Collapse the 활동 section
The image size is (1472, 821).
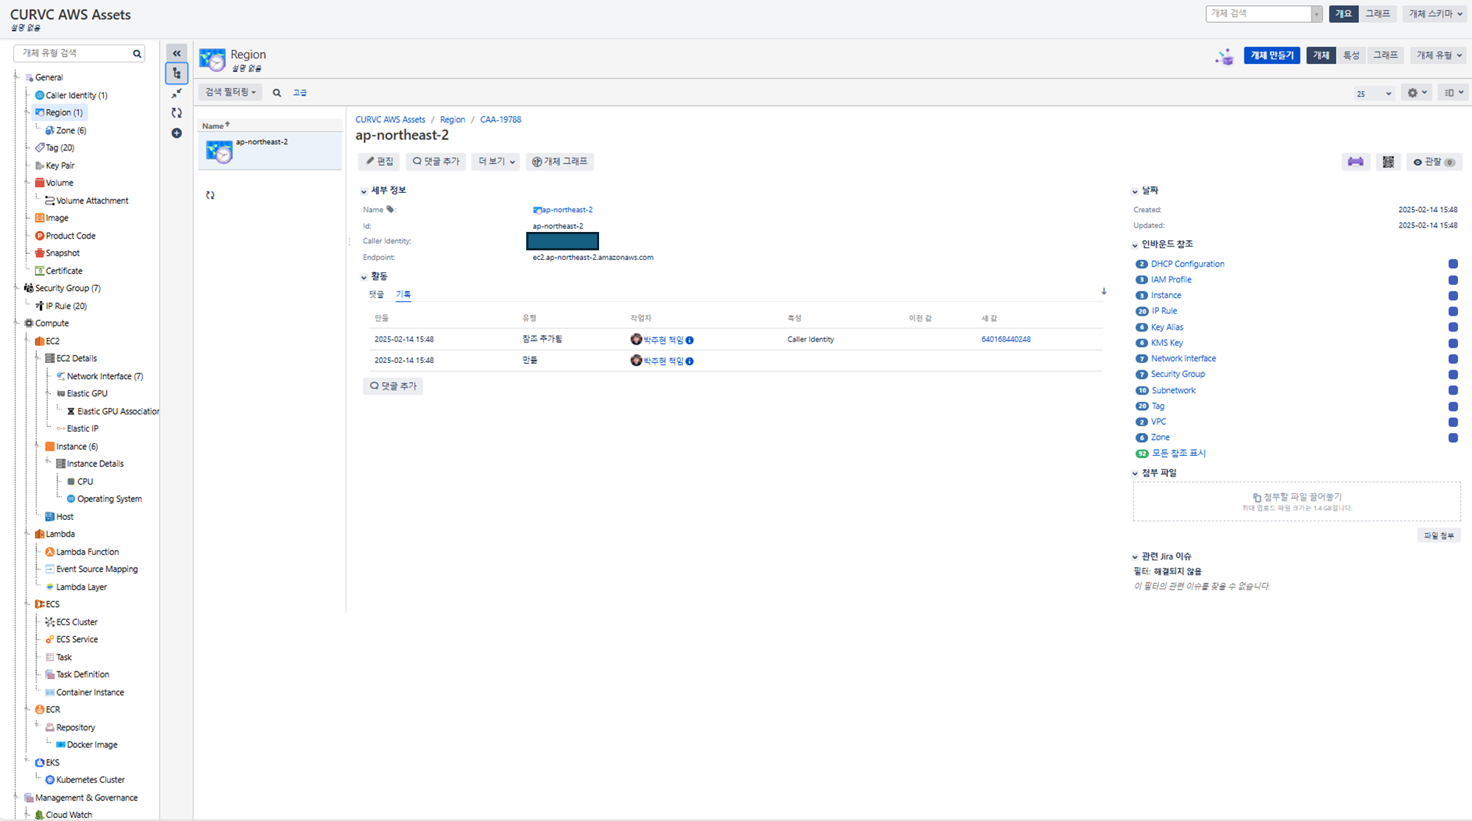[x=364, y=277]
